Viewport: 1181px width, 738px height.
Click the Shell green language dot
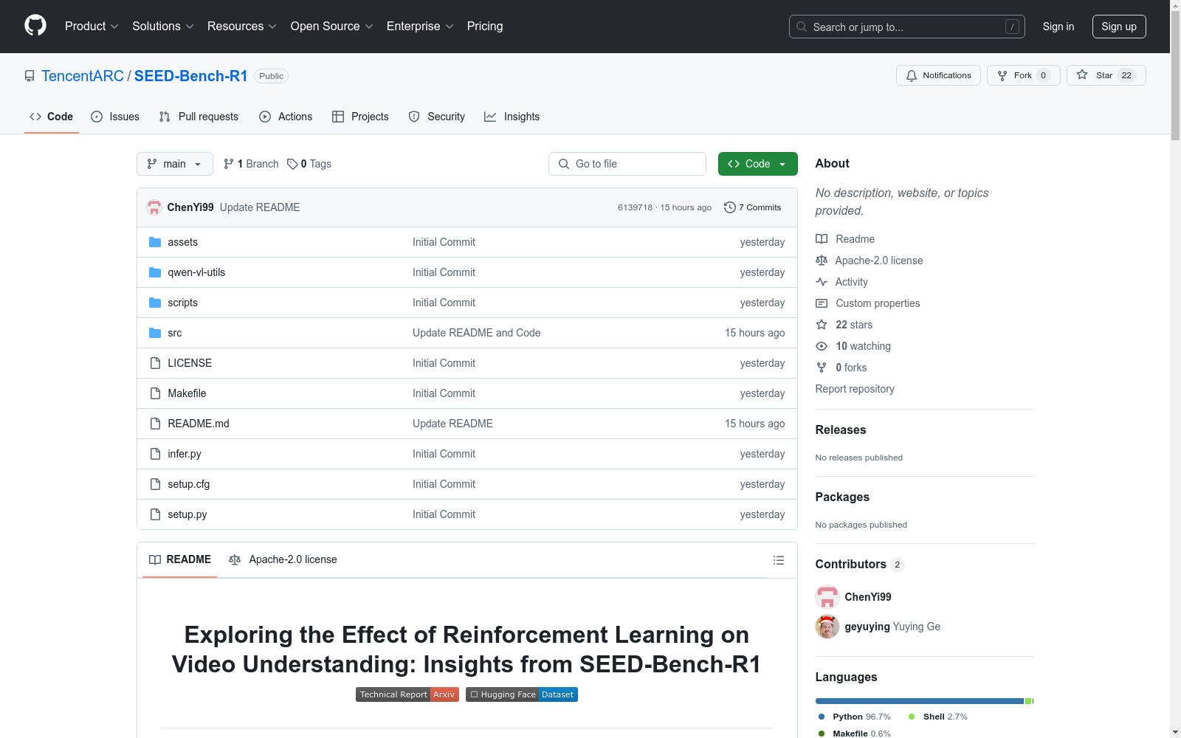912,717
